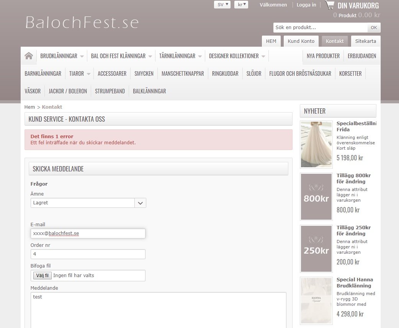Viewport: 399px width, 328px height.
Task: Click the Välj fil button
Action: tap(42, 275)
